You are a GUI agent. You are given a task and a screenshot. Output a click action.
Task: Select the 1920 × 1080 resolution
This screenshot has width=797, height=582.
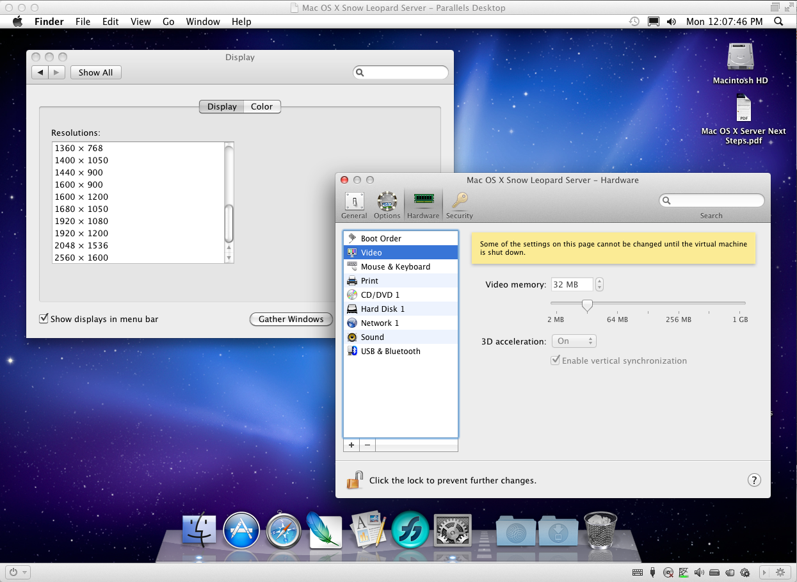(x=138, y=221)
